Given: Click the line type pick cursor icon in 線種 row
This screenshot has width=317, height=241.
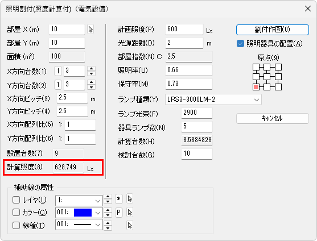Looking at the screenshot, I should pos(130,225).
